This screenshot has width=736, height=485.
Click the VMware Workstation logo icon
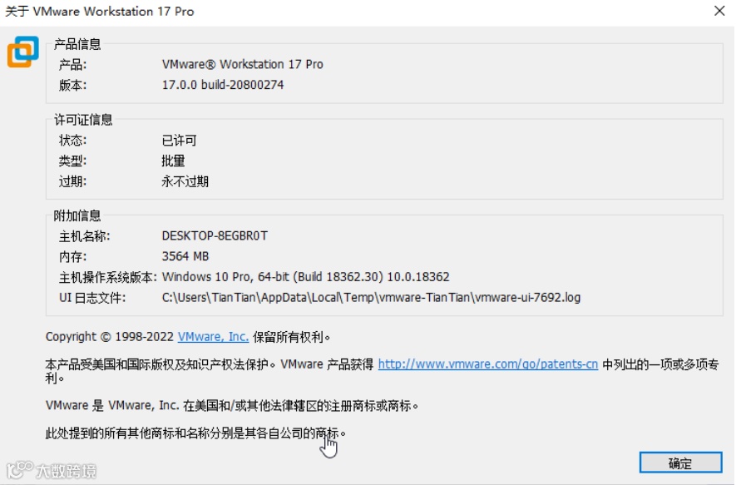(x=22, y=52)
